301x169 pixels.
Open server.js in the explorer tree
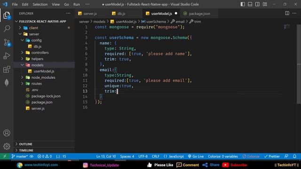[38, 108]
